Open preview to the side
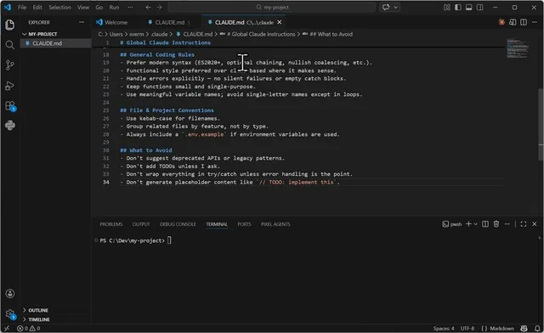The width and height of the screenshot is (544, 333). click(513, 22)
